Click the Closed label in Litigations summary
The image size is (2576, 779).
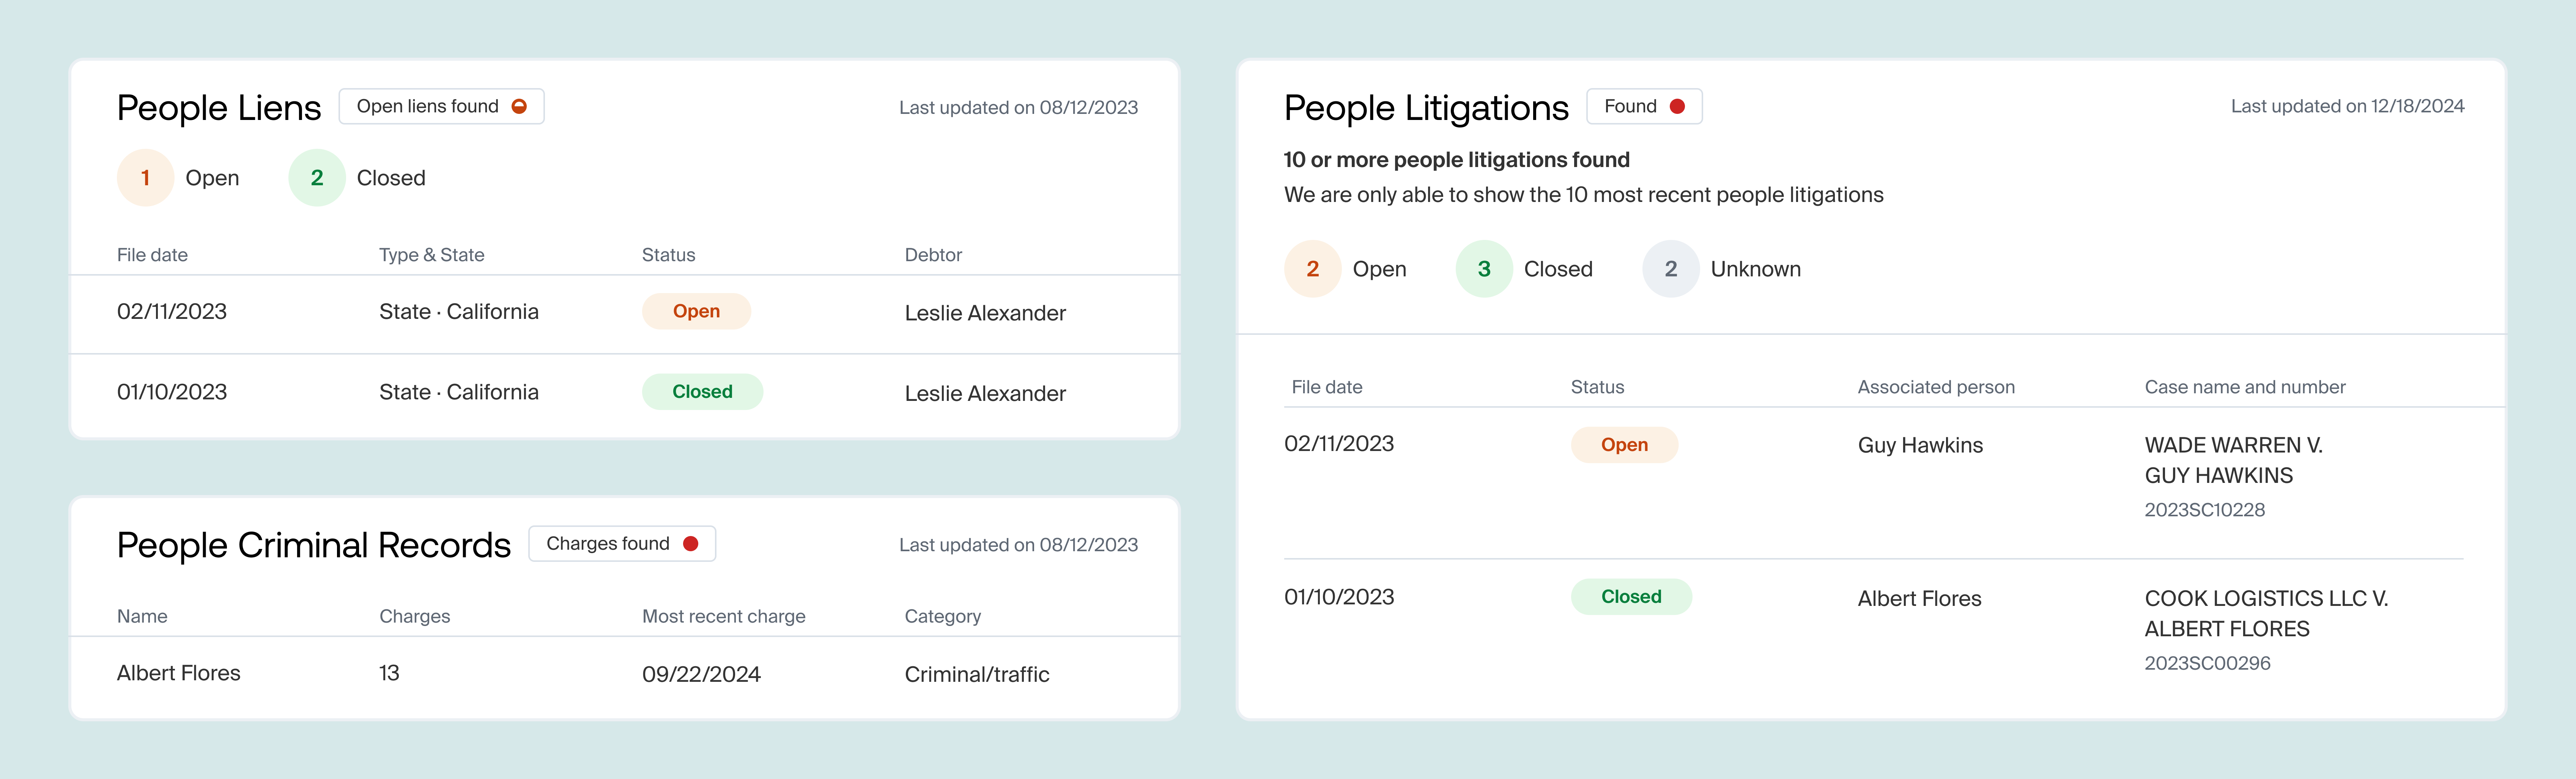[1558, 269]
